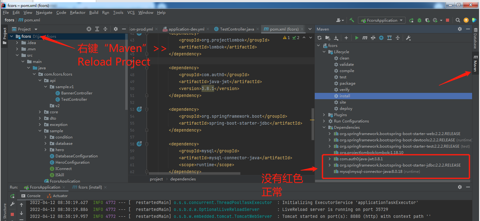Toggle Skip Tests mode in the Maven toolbar
This screenshot has height=221, width=480.
click(381, 38)
